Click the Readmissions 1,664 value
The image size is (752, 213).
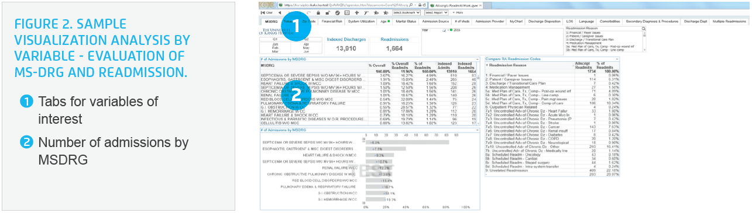[x=394, y=48]
